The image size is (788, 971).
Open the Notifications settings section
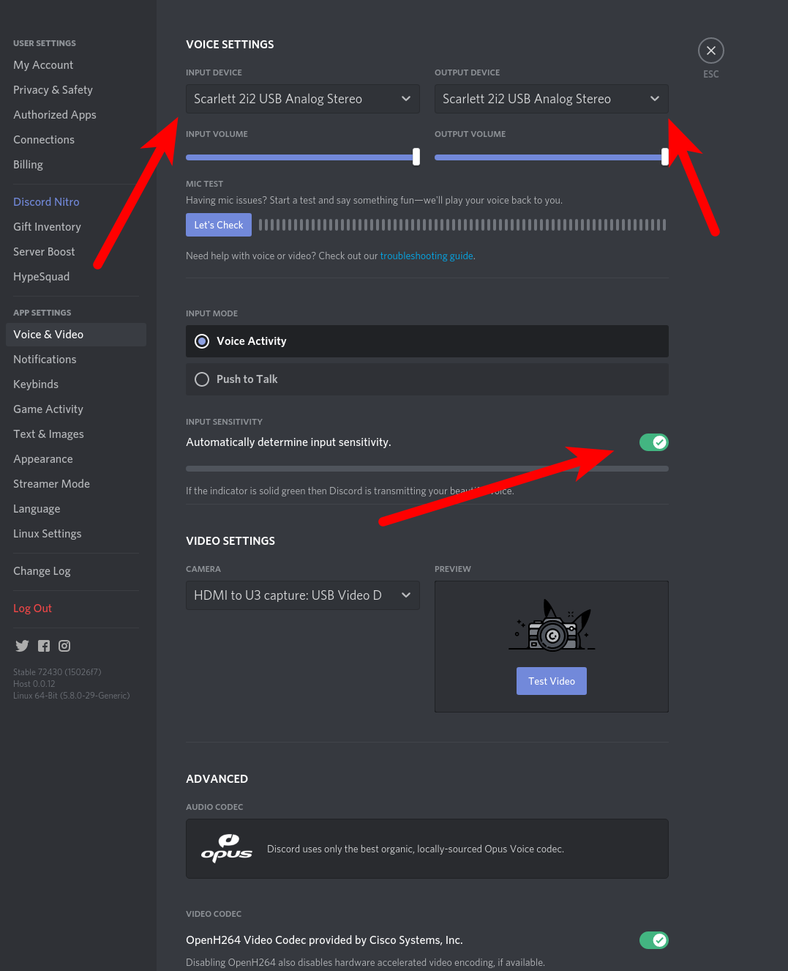[45, 360]
